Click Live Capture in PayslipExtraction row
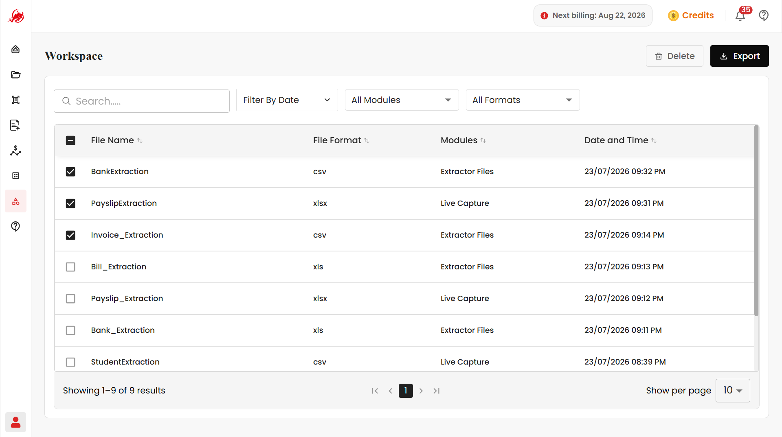 465,203
